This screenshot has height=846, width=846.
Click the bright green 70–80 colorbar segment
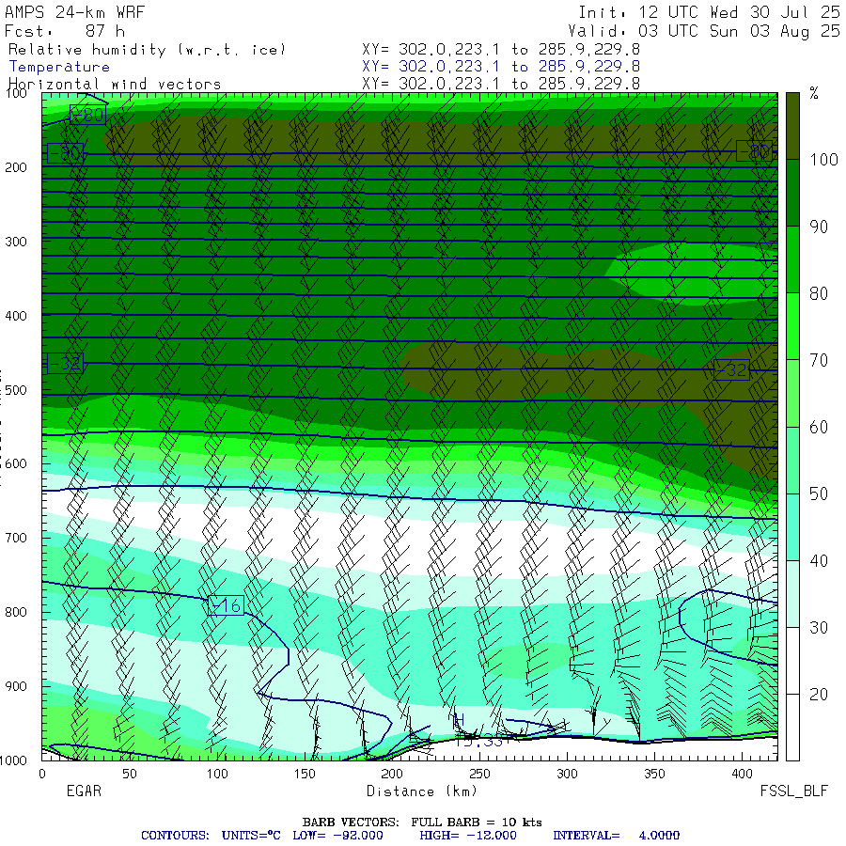[x=792, y=326]
